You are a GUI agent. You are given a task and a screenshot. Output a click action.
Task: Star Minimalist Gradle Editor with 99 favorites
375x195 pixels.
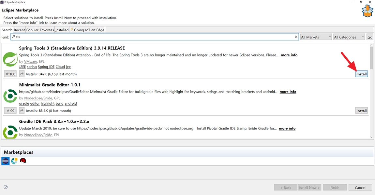pyautogui.click(x=10, y=111)
